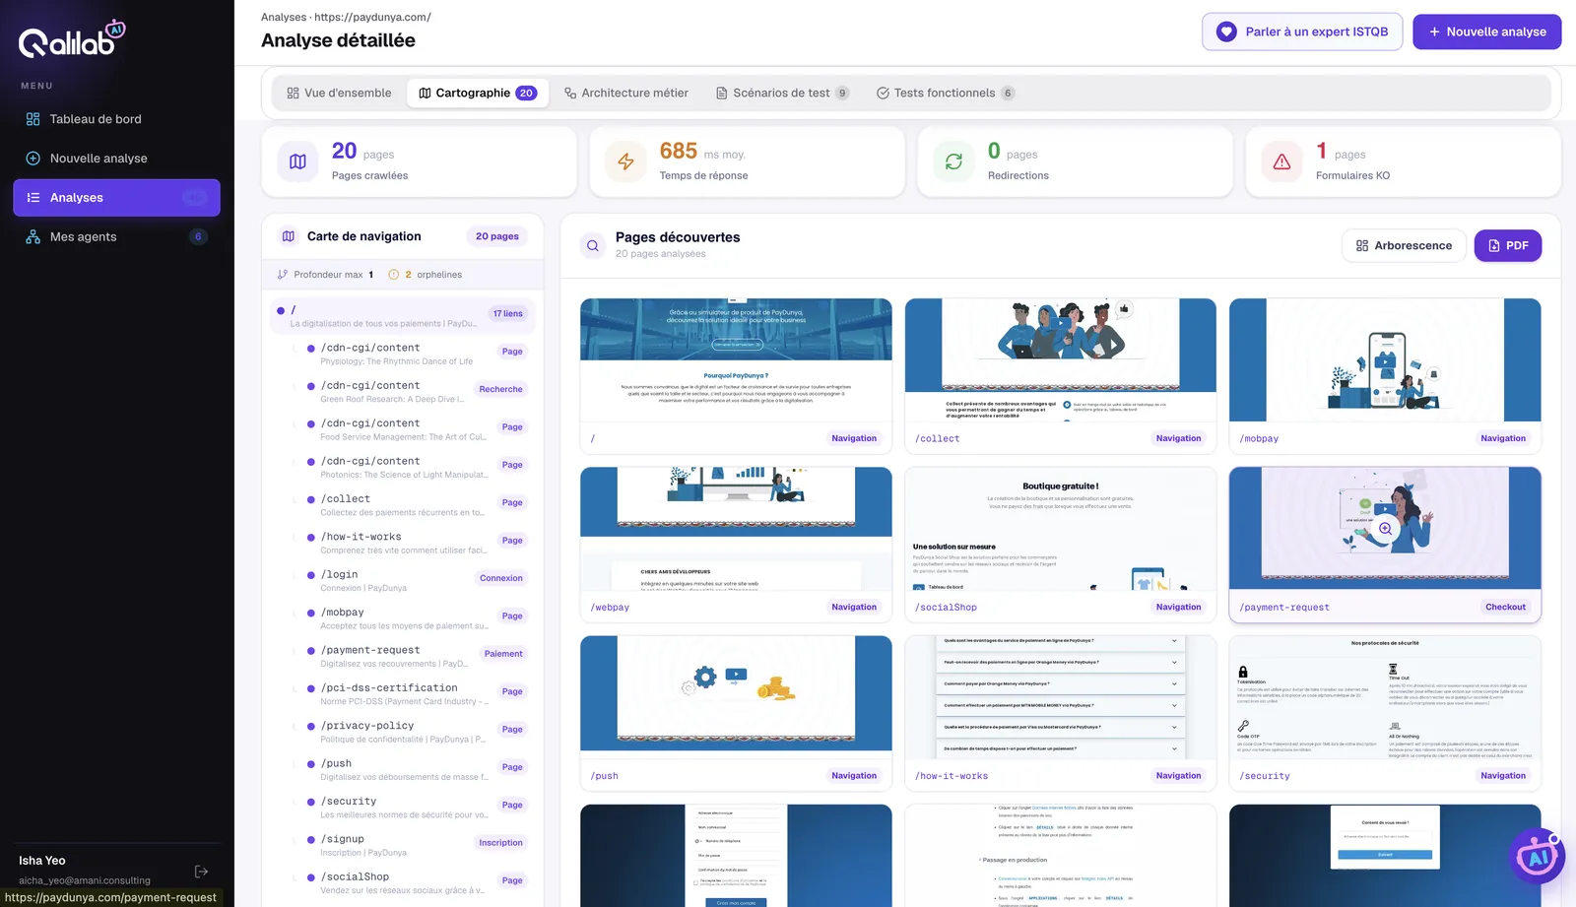Viewport: 1576px width, 907px height.
Task: Click the Qallab logo
Action: (72, 39)
